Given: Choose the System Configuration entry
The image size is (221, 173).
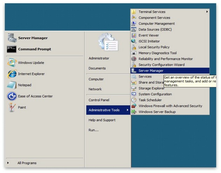Looking at the screenshot, I should pyautogui.click(x=170, y=94).
